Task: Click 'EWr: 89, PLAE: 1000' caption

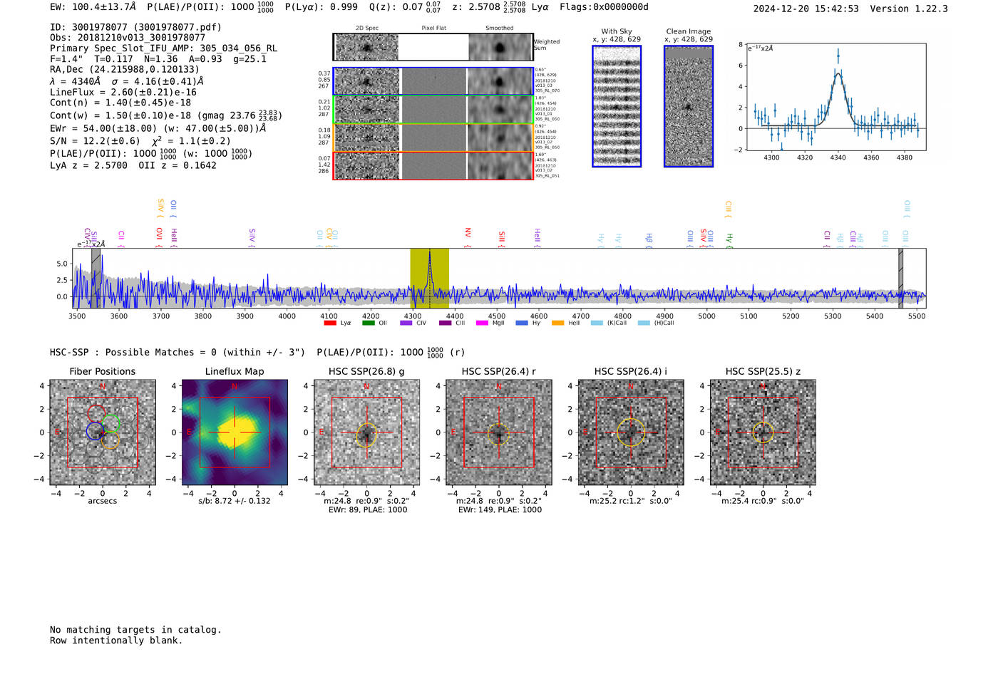Action: pyautogui.click(x=366, y=509)
